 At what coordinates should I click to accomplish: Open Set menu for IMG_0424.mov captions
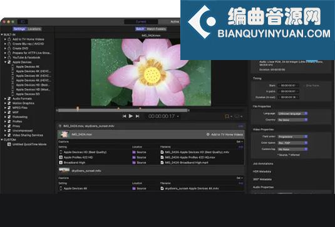(240, 142)
